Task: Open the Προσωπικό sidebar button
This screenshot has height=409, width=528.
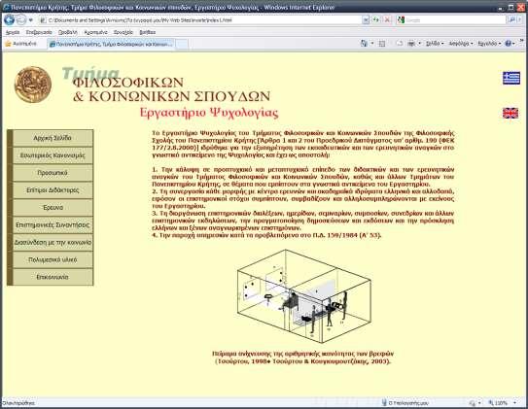Action: click(53, 173)
